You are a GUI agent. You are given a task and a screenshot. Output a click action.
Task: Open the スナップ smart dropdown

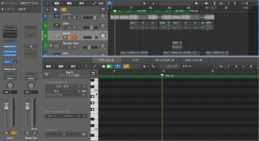coord(198,66)
